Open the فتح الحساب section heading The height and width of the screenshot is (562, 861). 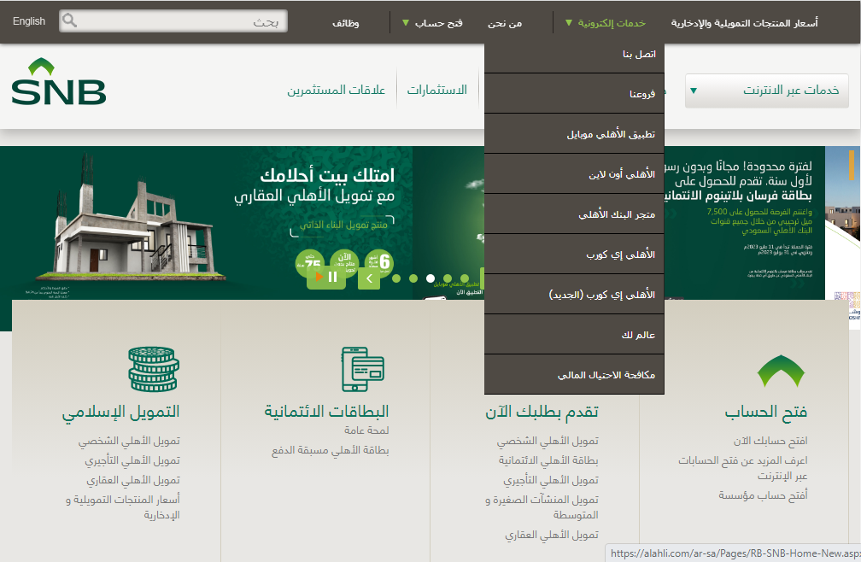765,412
